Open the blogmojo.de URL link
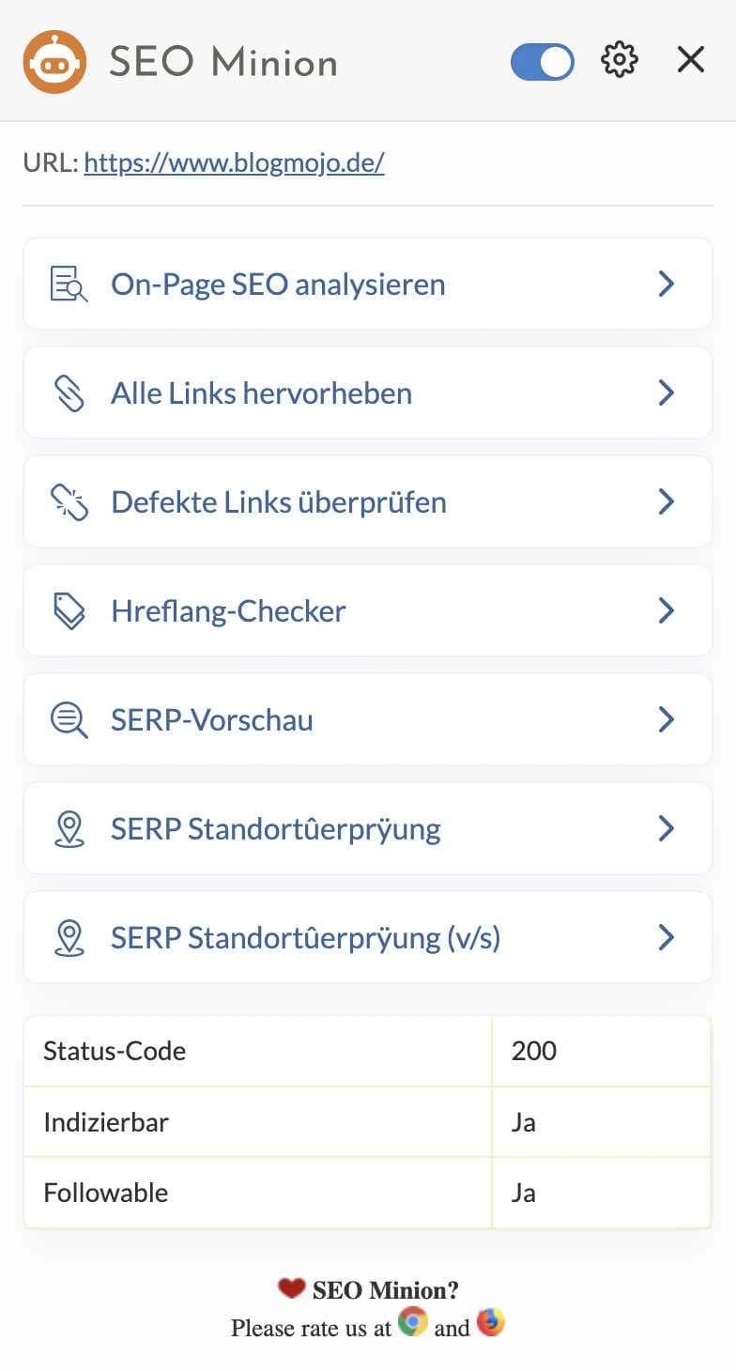Viewport: 736px width, 1371px height. tap(234, 163)
